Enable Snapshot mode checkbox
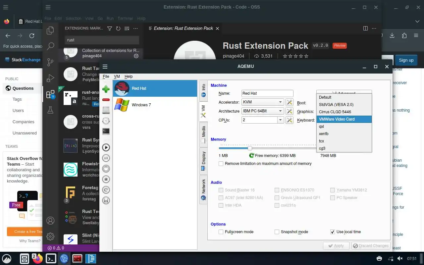424x265 pixels. (277, 232)
